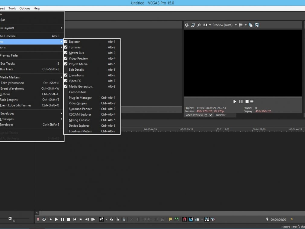The width and height of the screenshot is (305, 229).
Task: Open the edit tool selector dropdown arrow
Action: coord(106,219)
